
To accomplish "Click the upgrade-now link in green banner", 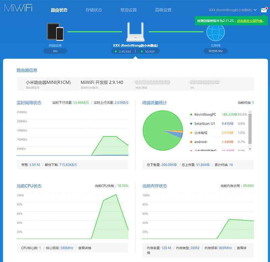I will pos(250,21).
